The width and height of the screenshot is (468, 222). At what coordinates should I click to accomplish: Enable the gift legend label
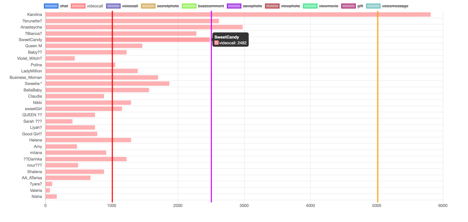[360, 6]
